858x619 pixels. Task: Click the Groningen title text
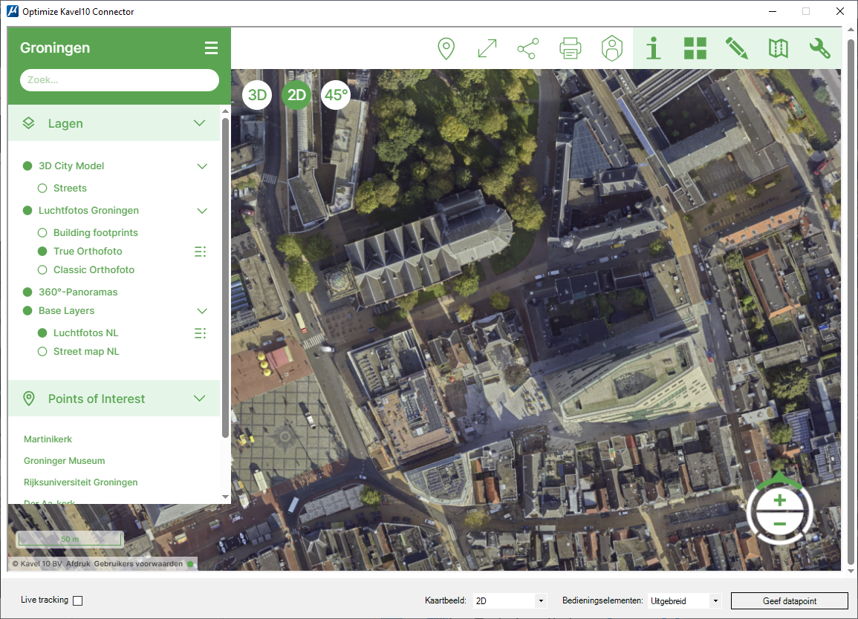pyautogui.click(x=55, y=48)
